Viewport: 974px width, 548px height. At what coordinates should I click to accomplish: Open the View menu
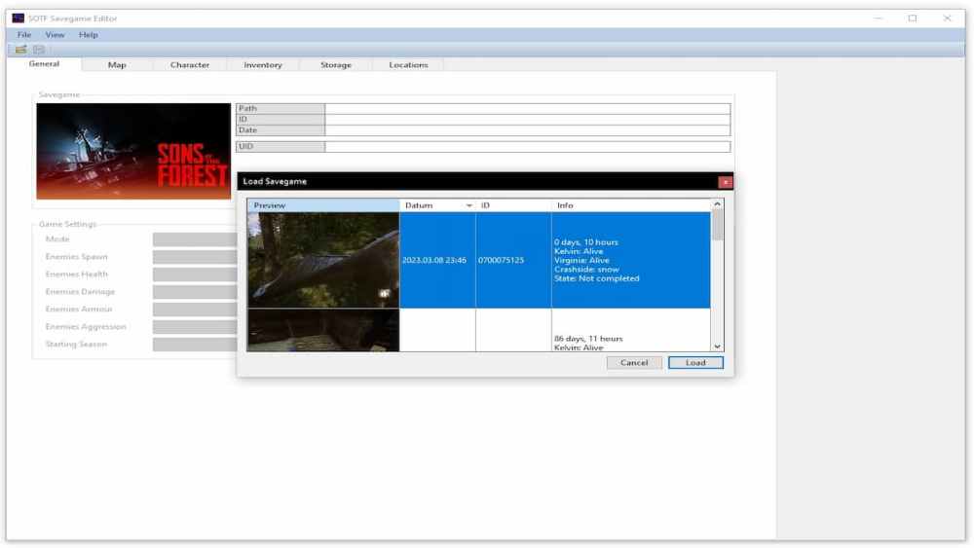(55, 35)
